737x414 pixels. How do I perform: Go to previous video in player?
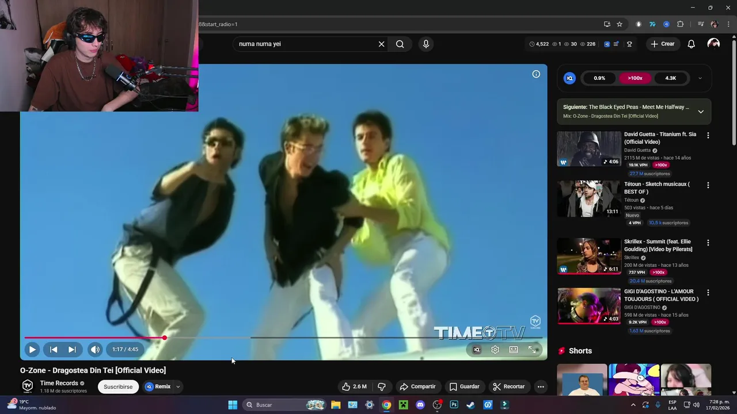click(54, 349)
